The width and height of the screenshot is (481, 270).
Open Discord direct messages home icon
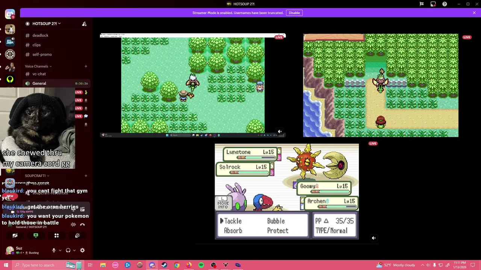10,15
